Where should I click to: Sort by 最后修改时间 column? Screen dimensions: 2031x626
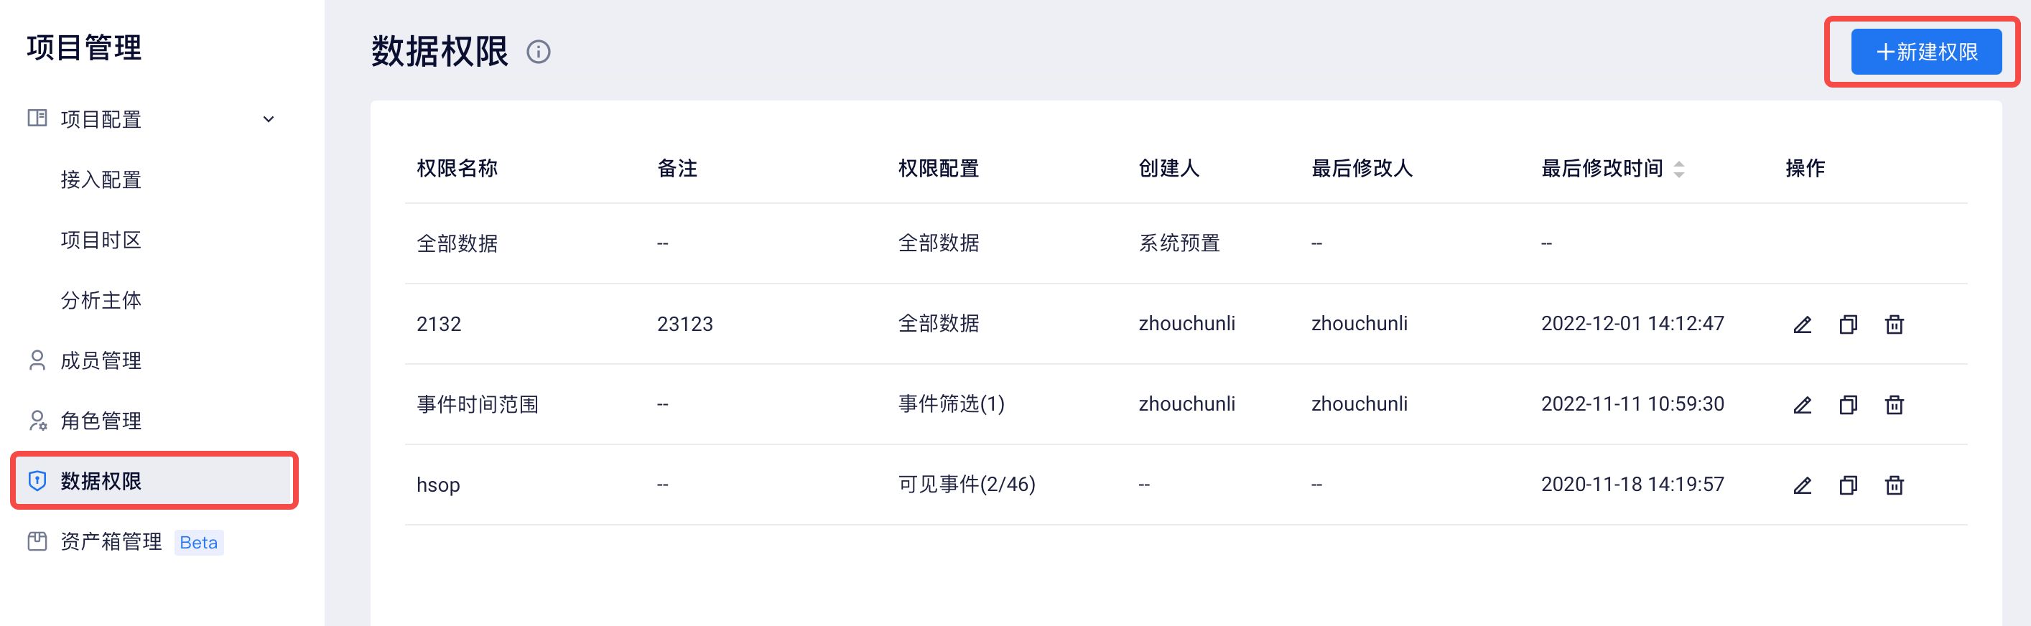[1678, 169]
